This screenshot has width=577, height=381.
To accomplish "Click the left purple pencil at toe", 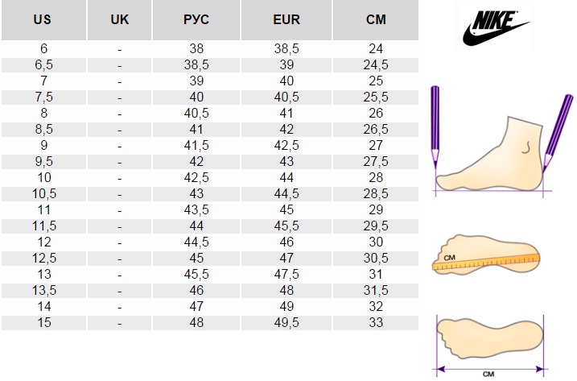I will coord(435,126).
